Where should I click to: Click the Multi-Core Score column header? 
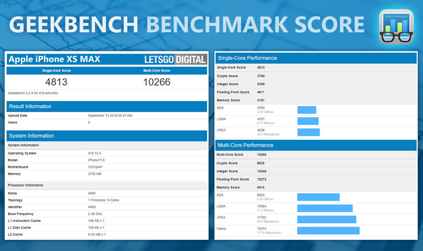(157, 71)
